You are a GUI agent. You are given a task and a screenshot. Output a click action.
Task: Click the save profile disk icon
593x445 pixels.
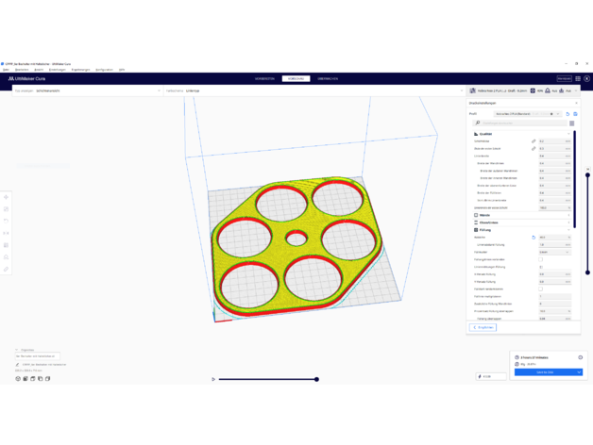575,114
